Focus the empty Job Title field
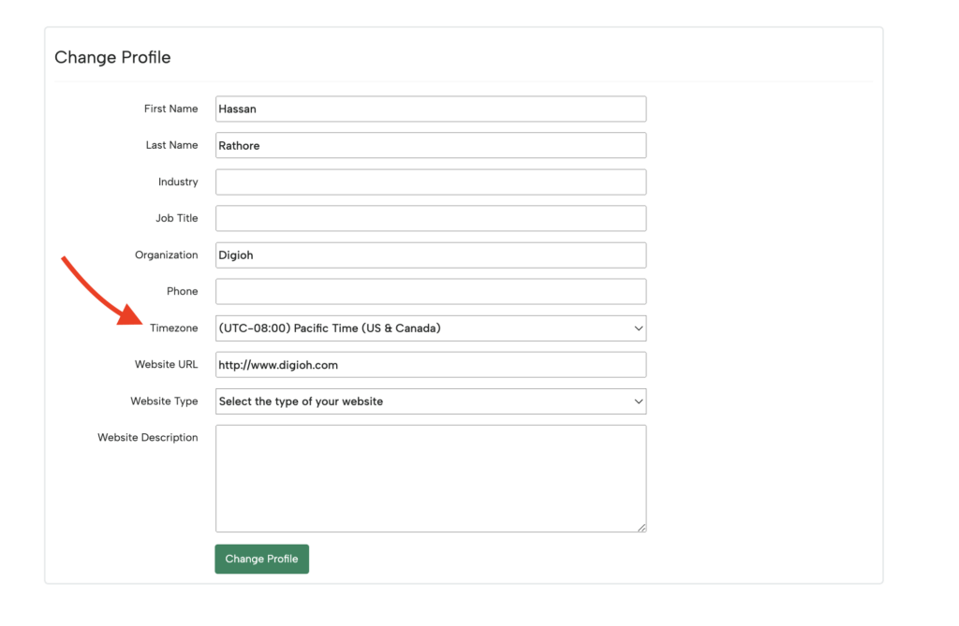Image resolution: width=959 pixels, height=626 pixels. (431, 218)
